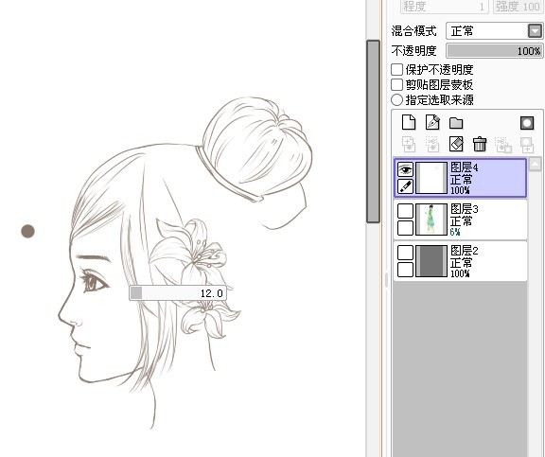The height and width of the screenshot is (457, 545).
Task: Select 图层2 in layer list
Action: point(461,261)
